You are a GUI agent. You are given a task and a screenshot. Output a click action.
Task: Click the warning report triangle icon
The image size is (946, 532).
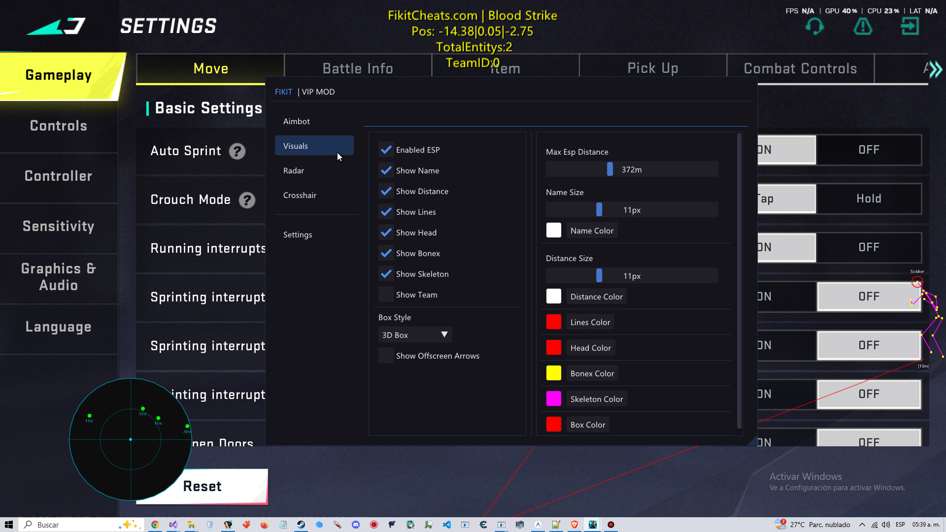(863, 27)
